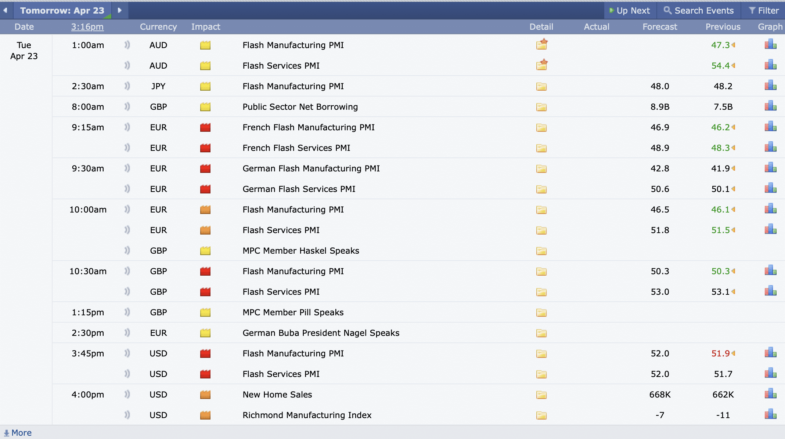This screenshot has width=785, height=439.
Task: Open the Up Next view
Action: [x=630, y=11]
